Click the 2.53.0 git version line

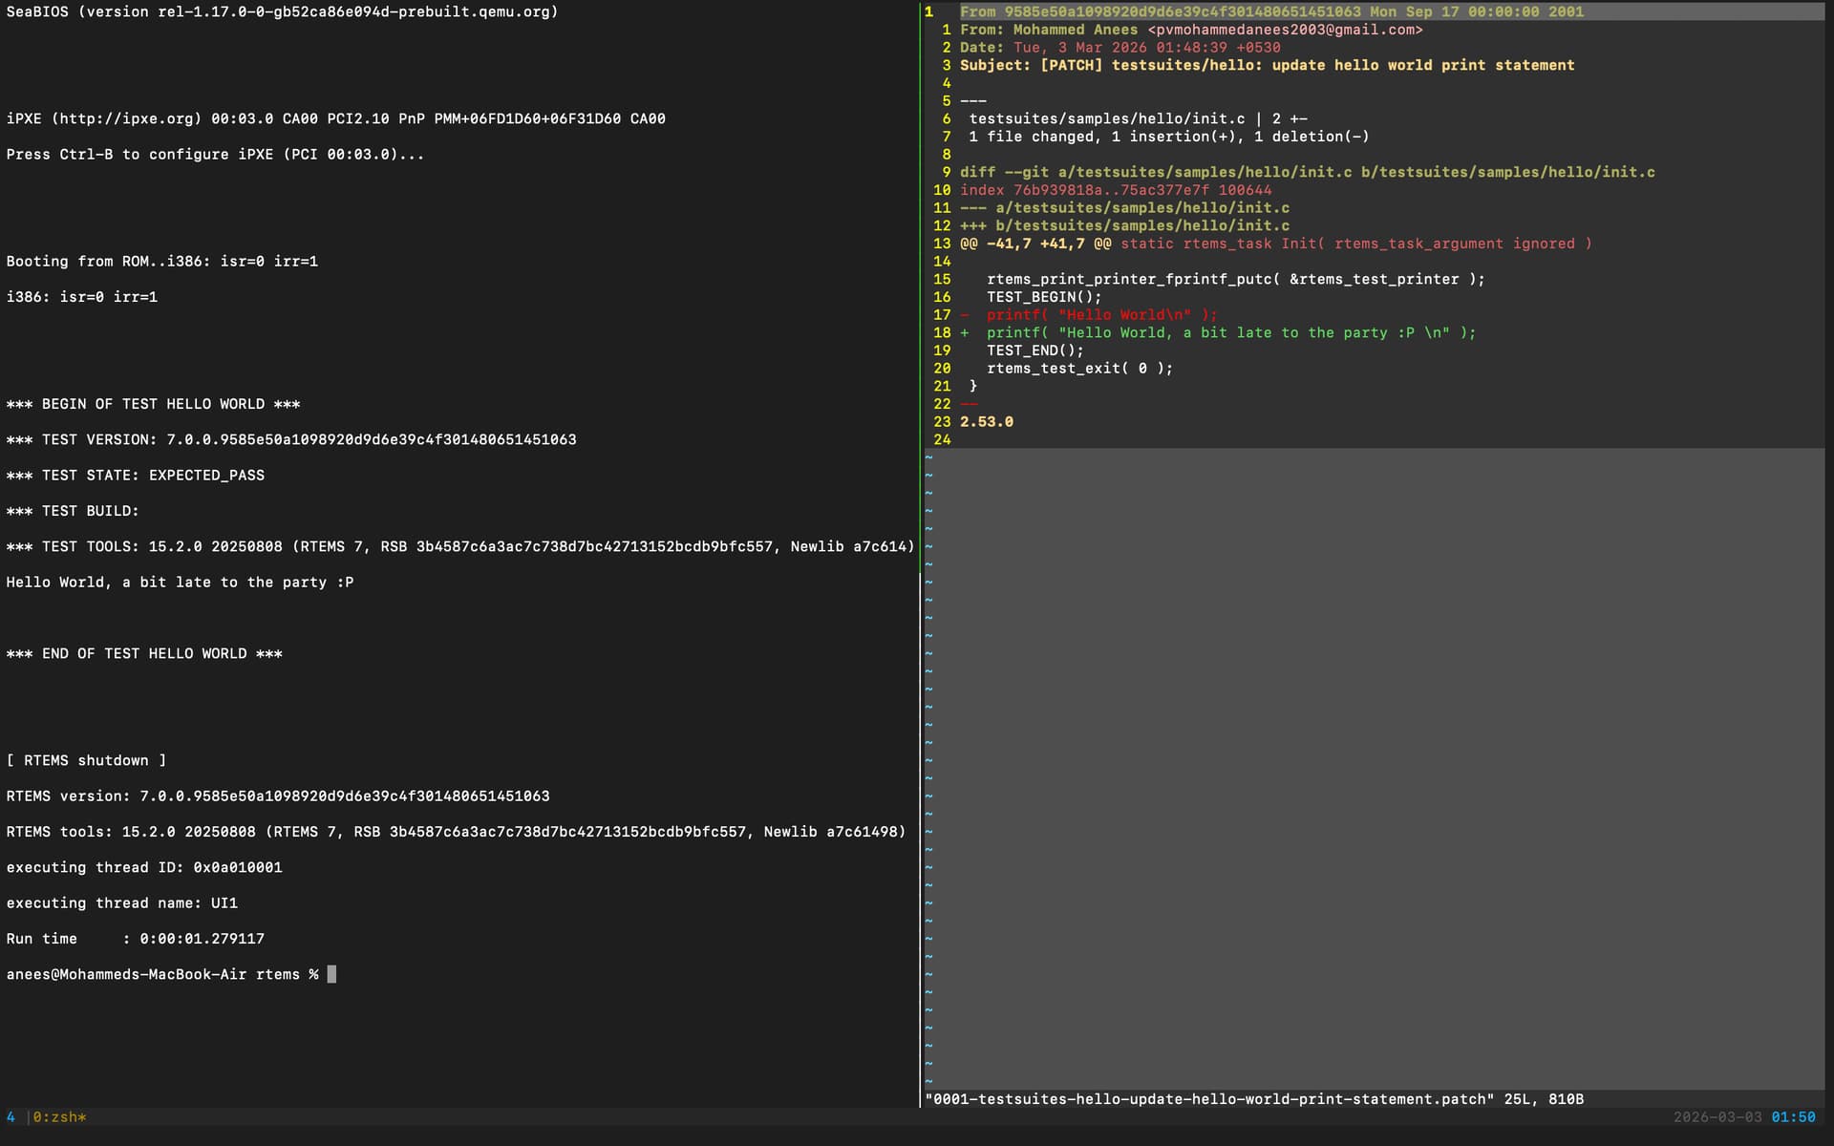pos(986,422)
